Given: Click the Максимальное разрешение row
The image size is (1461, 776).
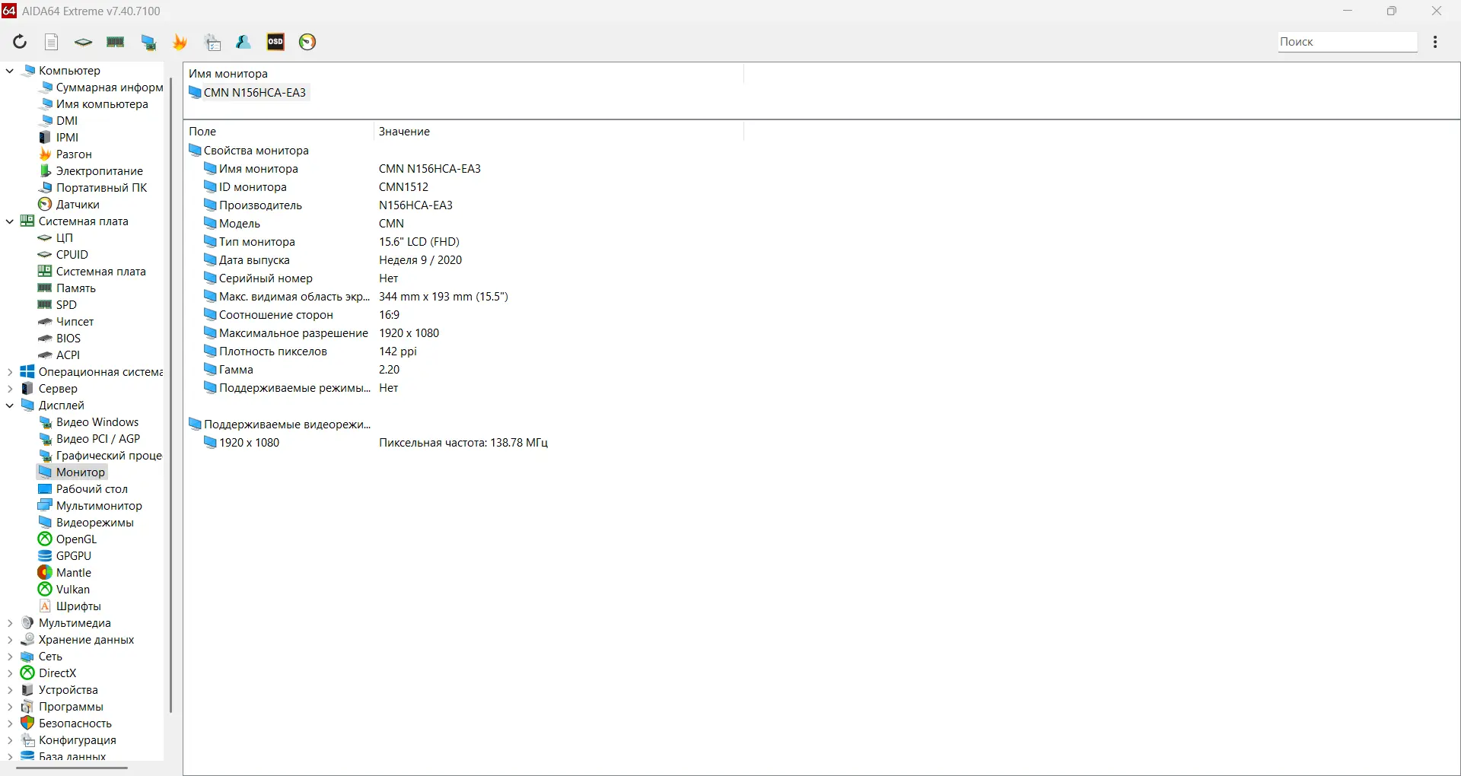Looking at the screenshot, I should 321,333.
